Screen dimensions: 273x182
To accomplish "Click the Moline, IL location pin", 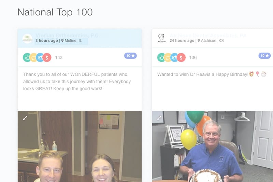I will (x=62, y=41).
